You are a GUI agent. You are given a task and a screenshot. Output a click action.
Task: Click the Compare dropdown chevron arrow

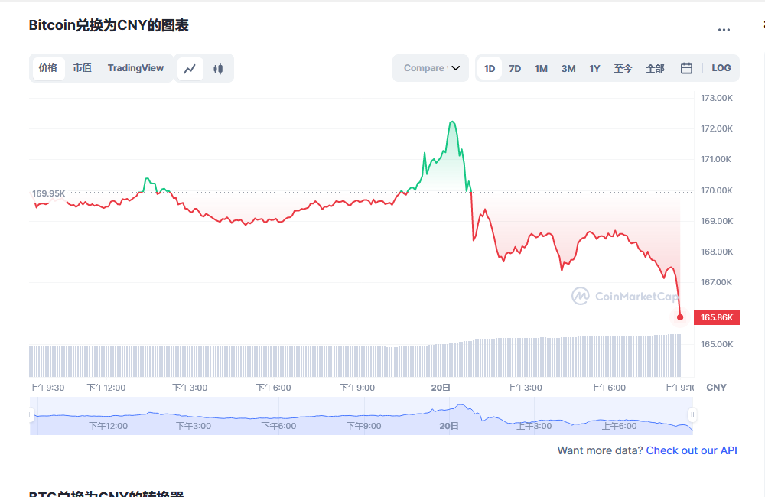click(456, 68)
